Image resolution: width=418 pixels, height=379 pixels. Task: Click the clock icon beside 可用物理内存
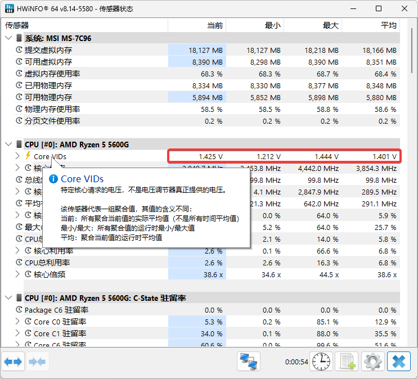click(19, 97)
